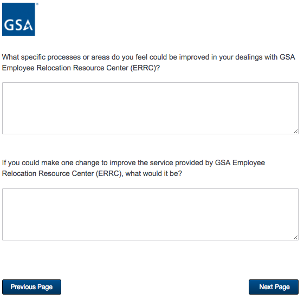
Task: Focus the text area under the one change question
Action: pos(150,214)
